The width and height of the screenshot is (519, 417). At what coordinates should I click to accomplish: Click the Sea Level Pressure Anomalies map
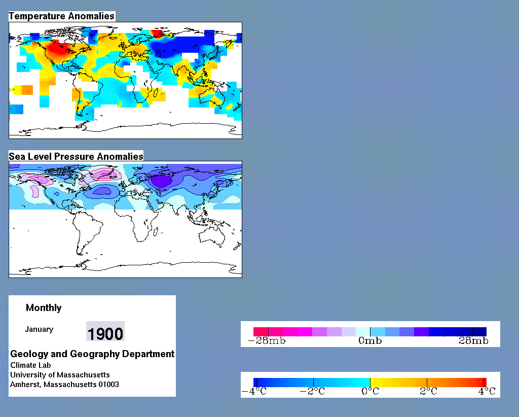point(126,219)
